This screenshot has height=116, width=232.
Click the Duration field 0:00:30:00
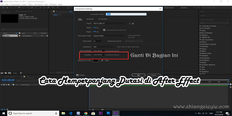(x=99, y=55)
